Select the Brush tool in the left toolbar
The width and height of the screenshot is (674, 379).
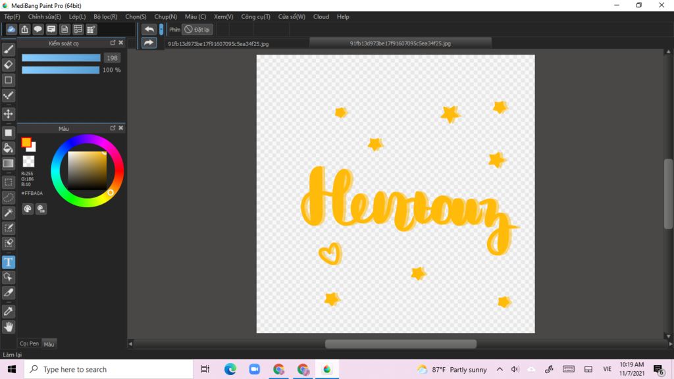click(8, 49)
